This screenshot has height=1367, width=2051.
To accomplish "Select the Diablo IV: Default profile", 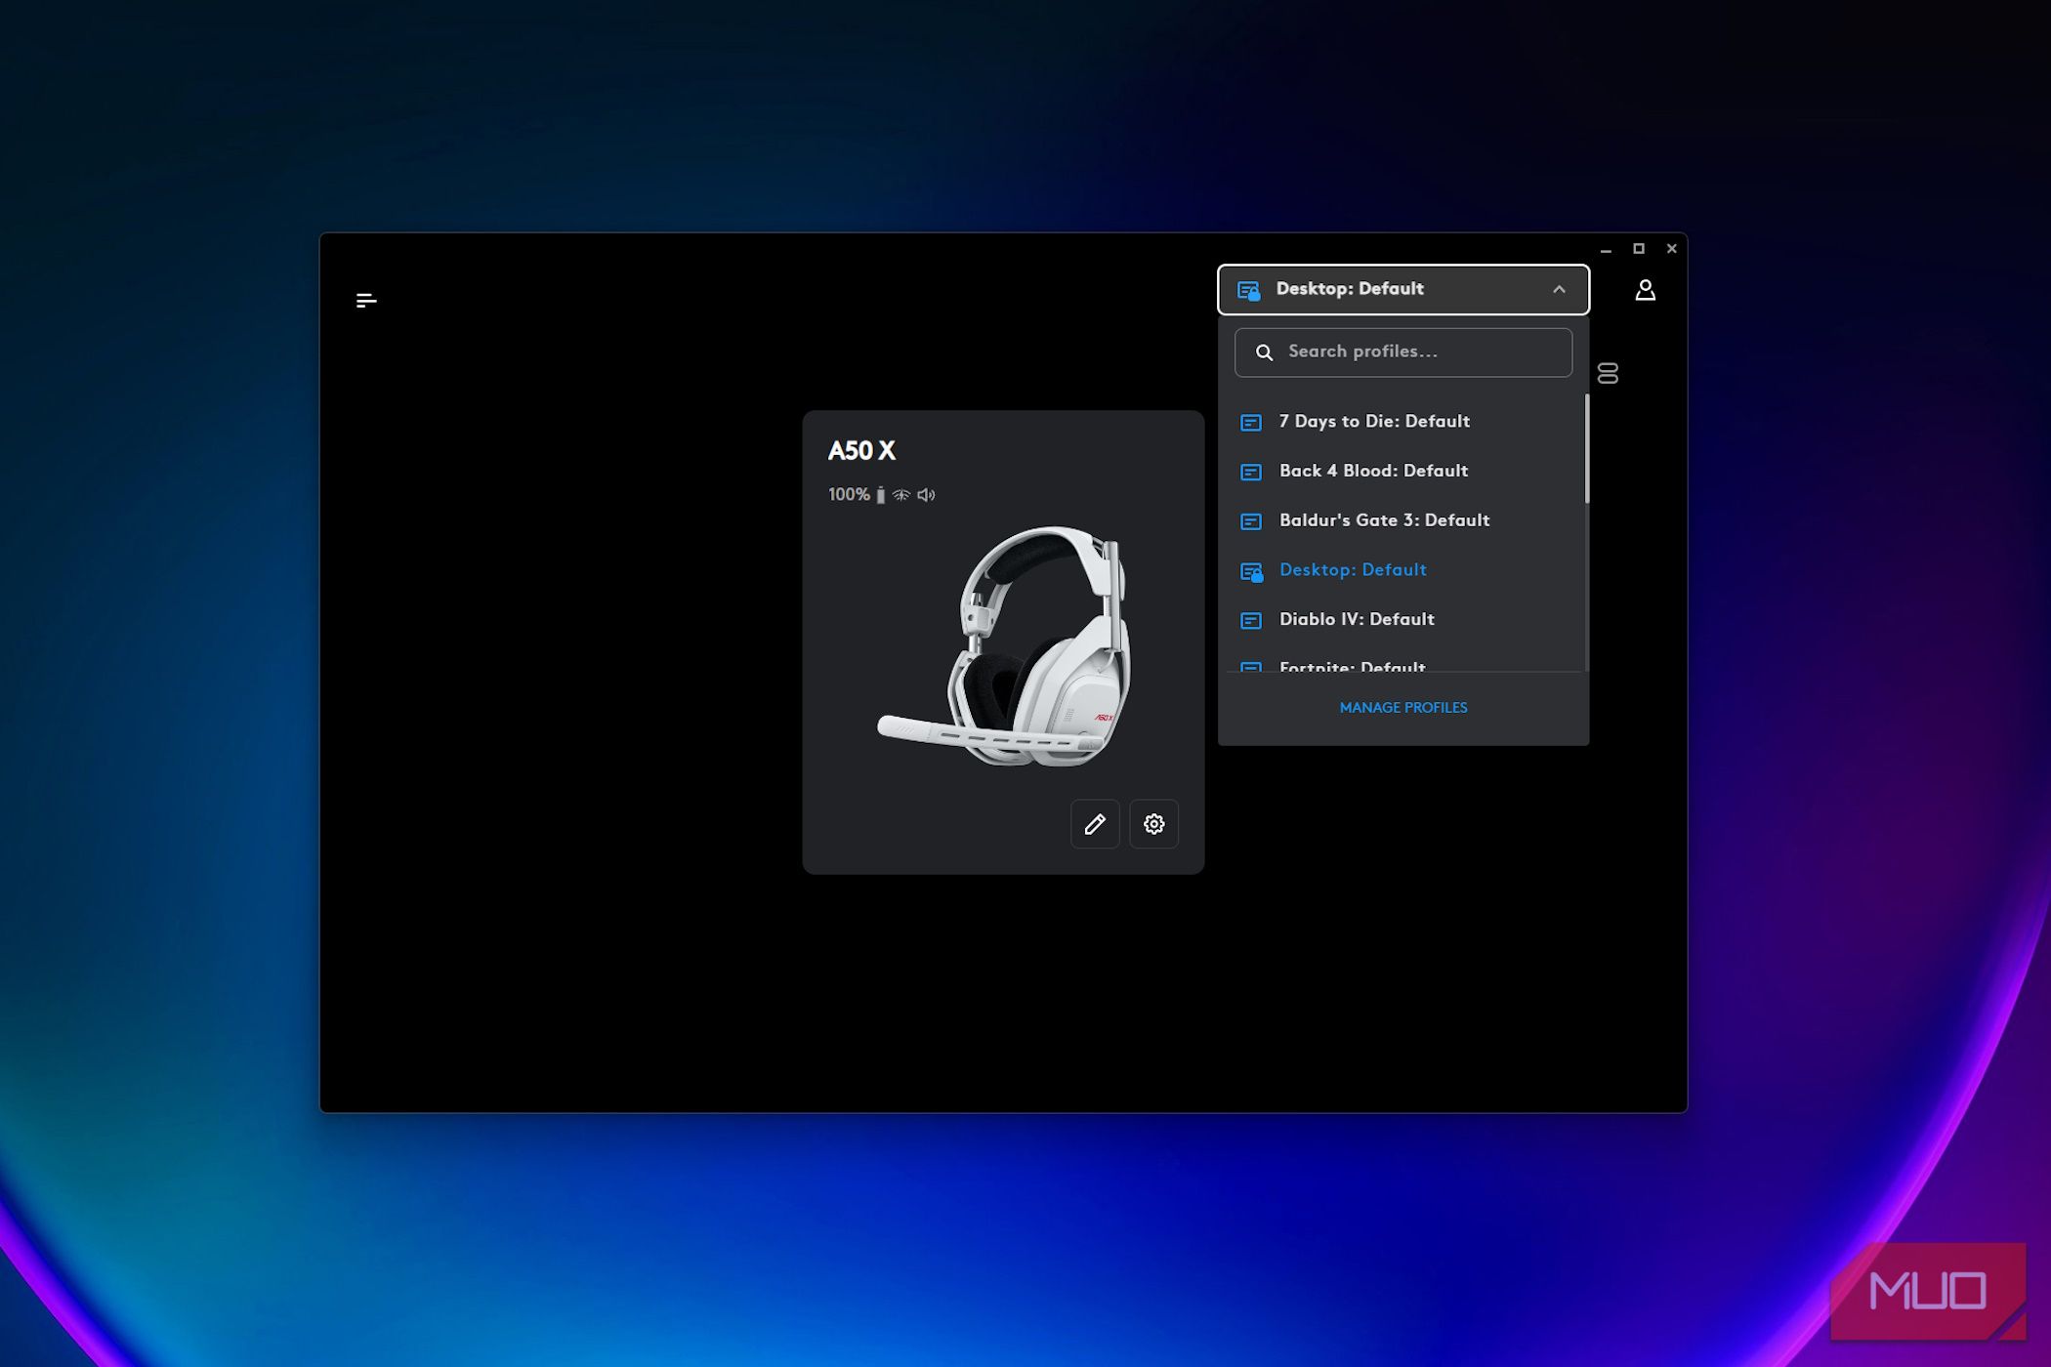I will coord(1356,619).
